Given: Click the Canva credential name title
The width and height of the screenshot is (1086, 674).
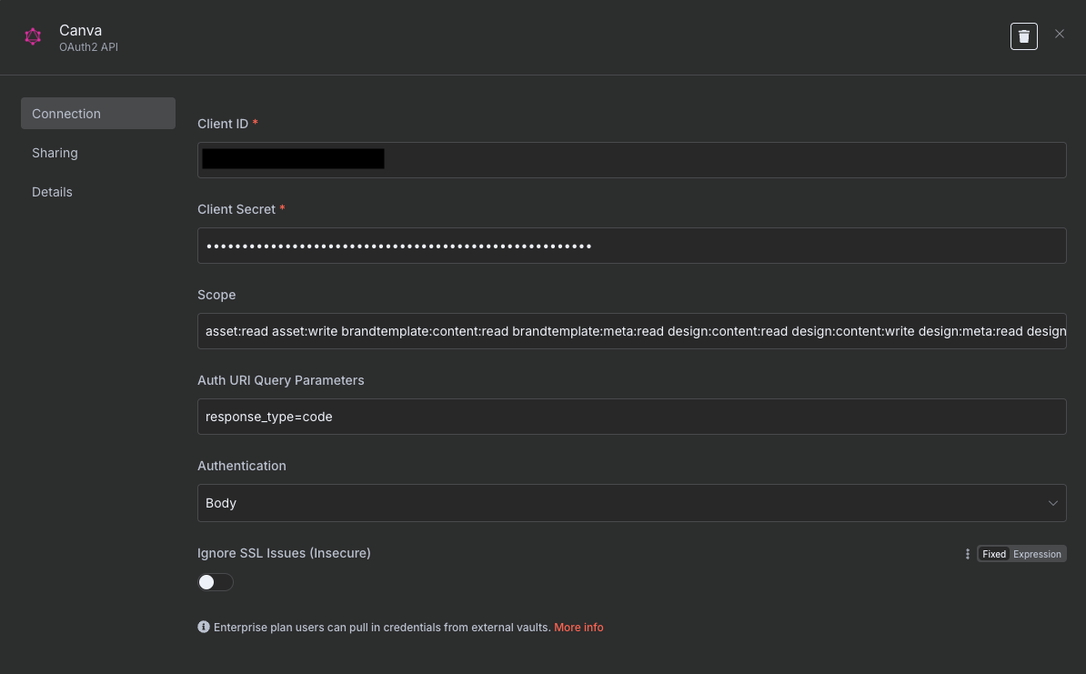Looking at the screenshot, I should coord(80,31).
